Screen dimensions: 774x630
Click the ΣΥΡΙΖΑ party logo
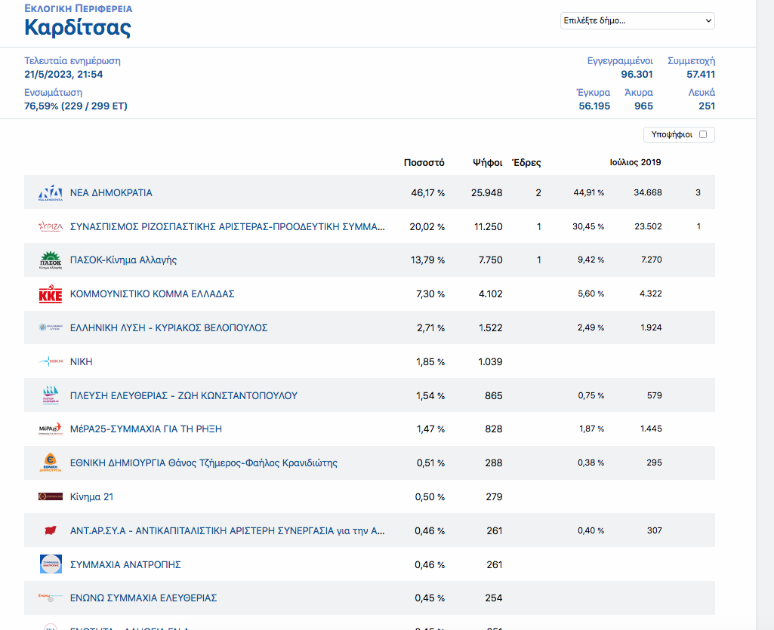tap(51, 226)
